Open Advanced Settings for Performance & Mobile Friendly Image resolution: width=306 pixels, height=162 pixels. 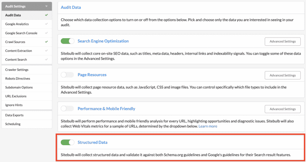(282, 109)
